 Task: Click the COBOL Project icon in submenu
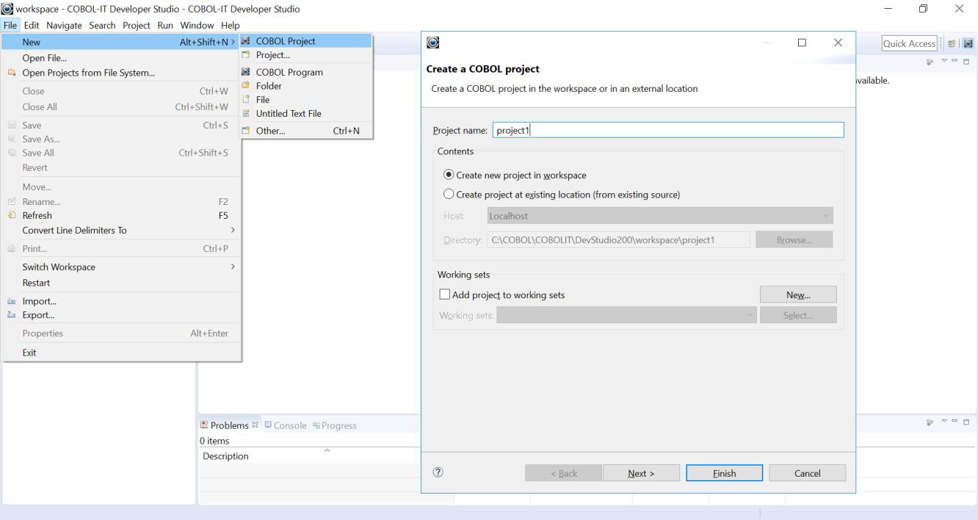pos(246,41)
